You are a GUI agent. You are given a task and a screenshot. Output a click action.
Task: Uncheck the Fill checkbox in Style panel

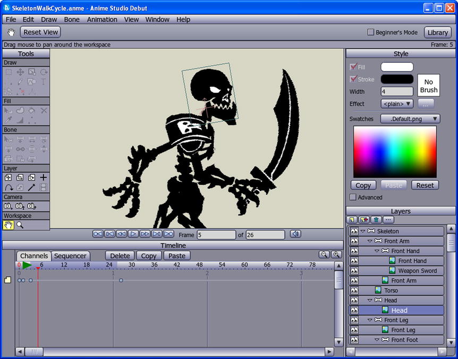point(353,67)
